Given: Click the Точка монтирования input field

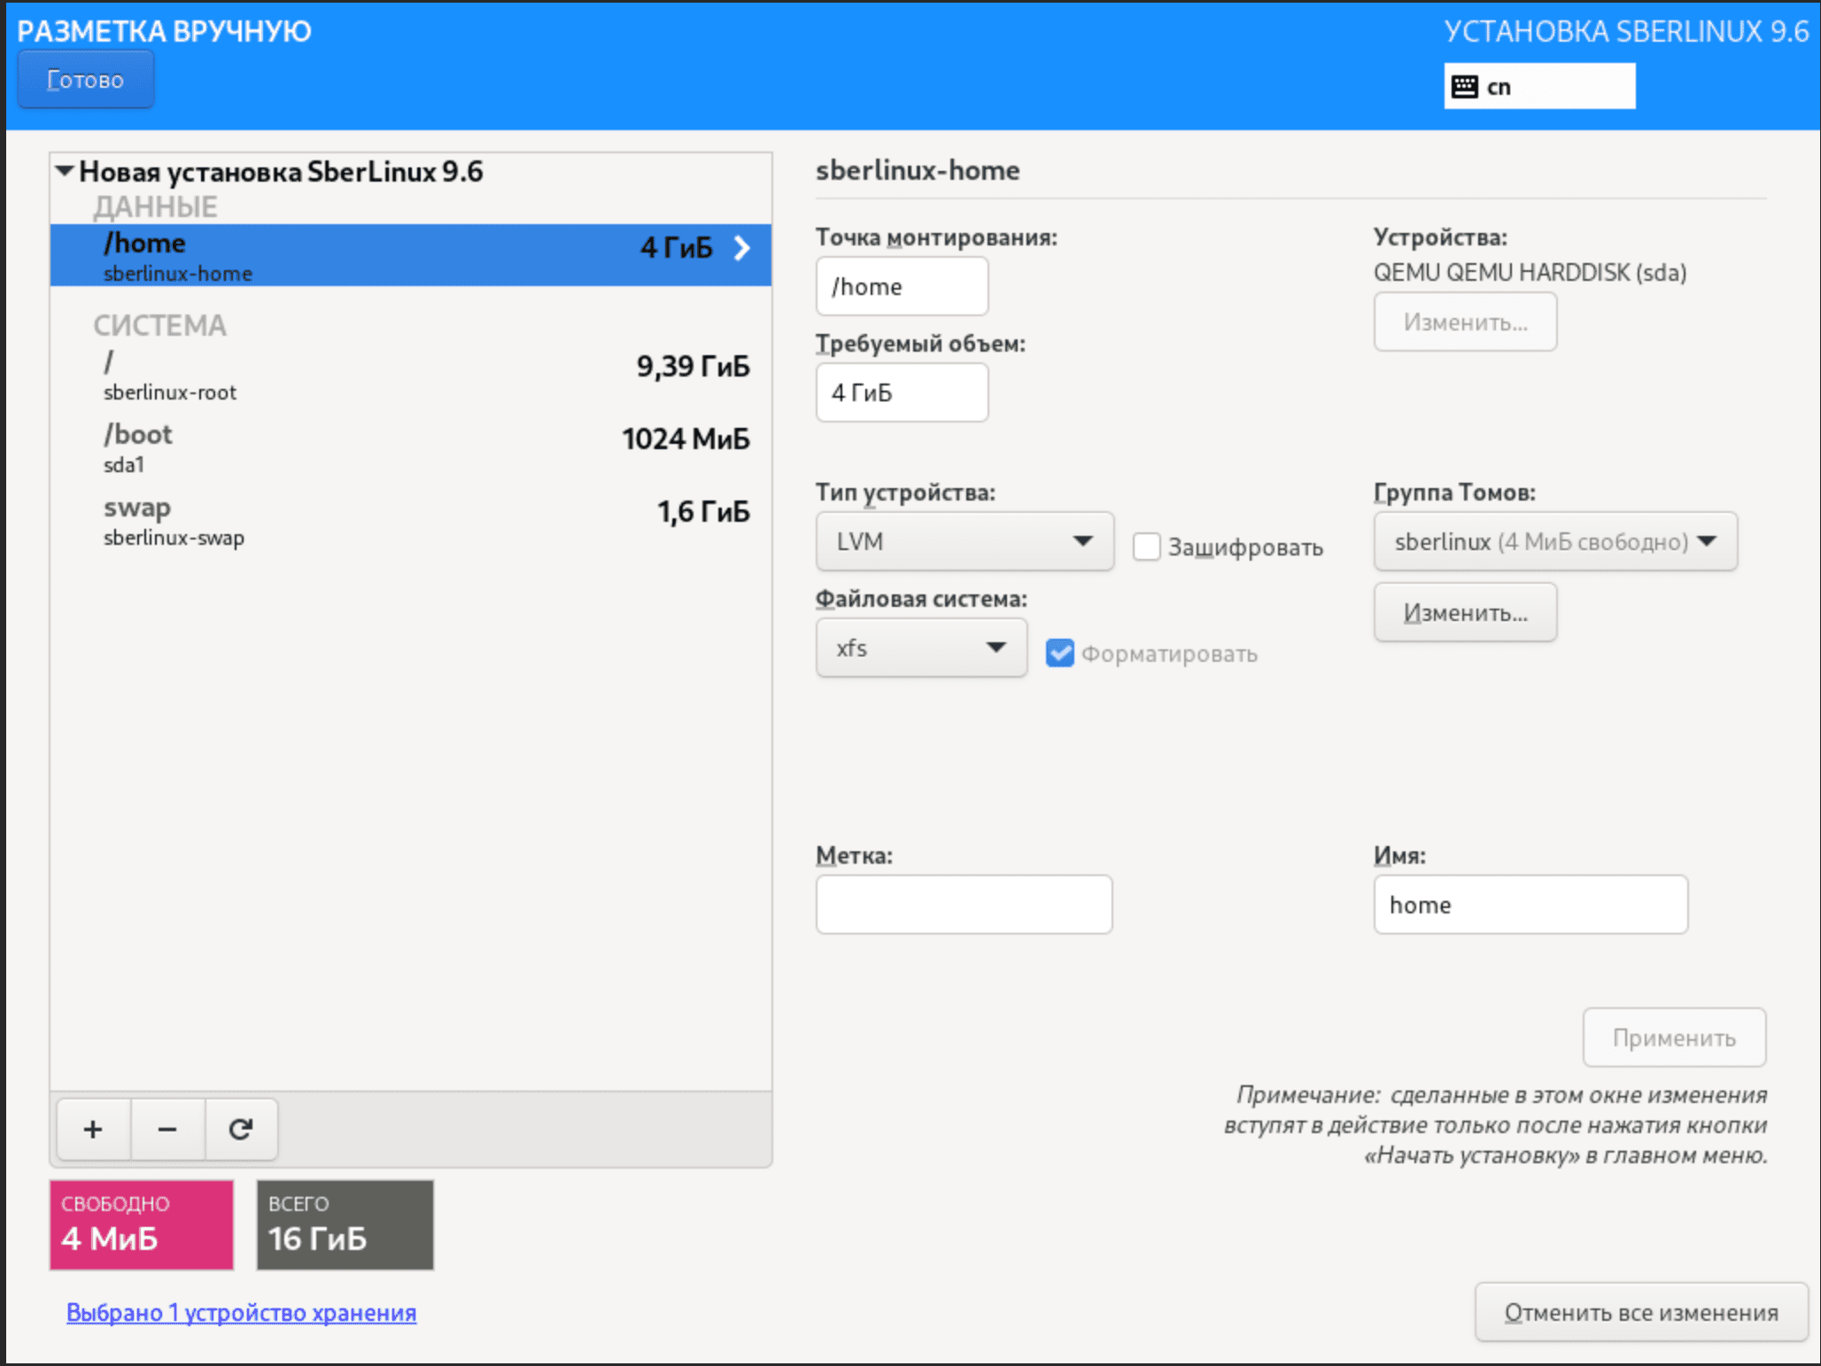Looking at the screenshot, I should pos(902,286).
